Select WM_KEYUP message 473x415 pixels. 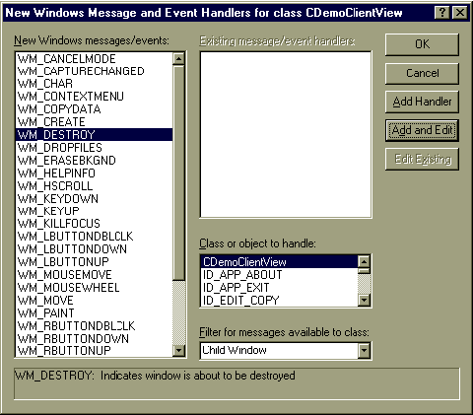point(94,211)
